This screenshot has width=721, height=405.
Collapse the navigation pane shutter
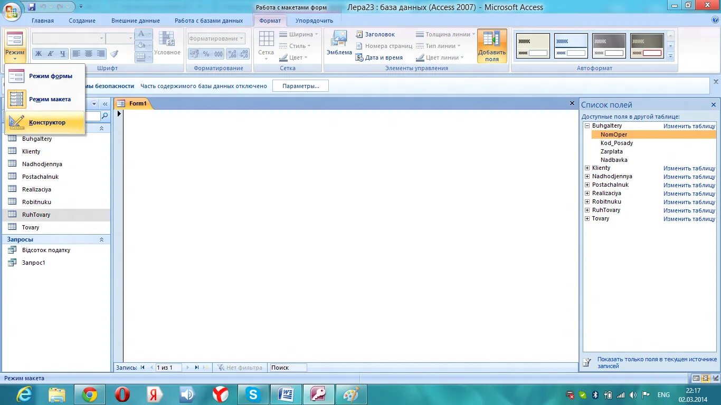coord(105,104)
